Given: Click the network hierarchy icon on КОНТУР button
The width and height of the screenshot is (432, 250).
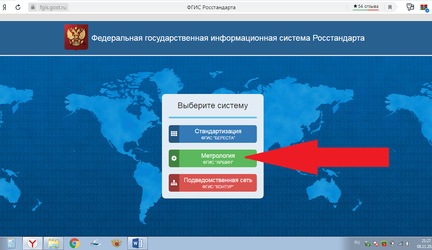Looking at the screenshot, I should pyautogui.click(x=174, y=183).
